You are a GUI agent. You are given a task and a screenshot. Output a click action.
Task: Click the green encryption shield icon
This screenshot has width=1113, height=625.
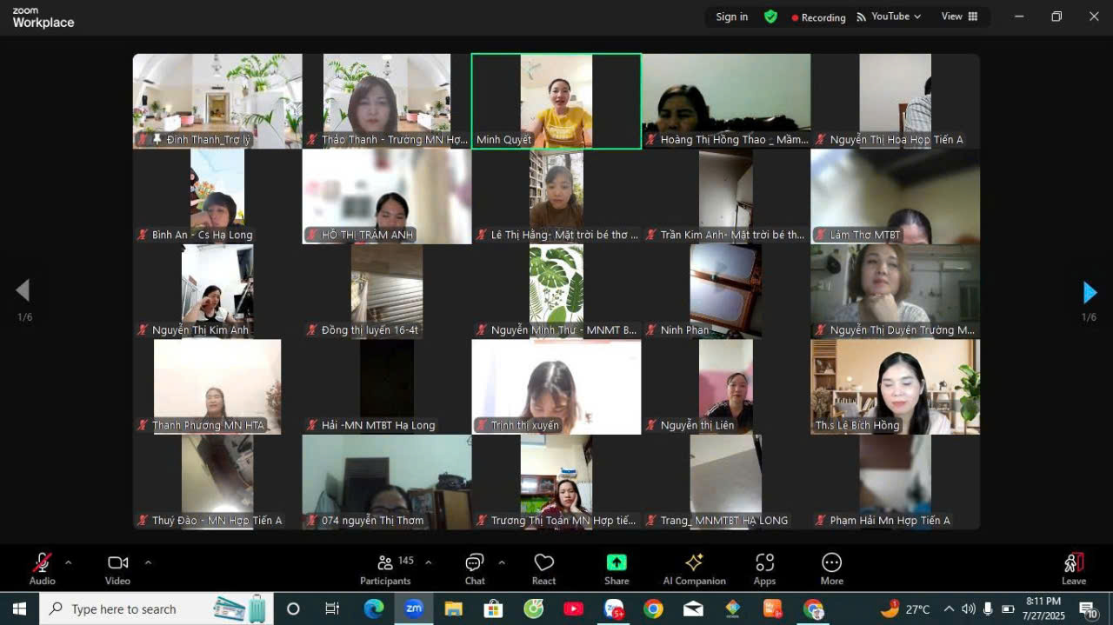pos(770,17)
